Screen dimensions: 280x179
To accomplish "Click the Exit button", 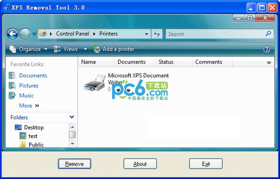I will coord(206,164).
